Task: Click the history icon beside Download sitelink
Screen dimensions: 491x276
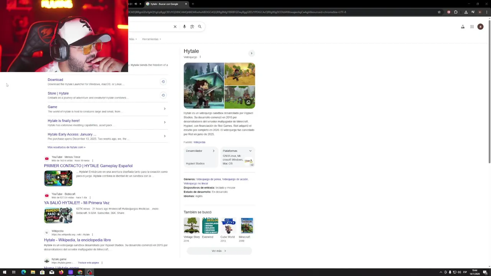Action: tap(163, 82)
